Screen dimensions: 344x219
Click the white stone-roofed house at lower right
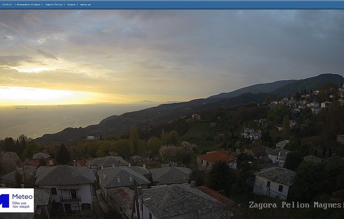(x=274, y=182)
